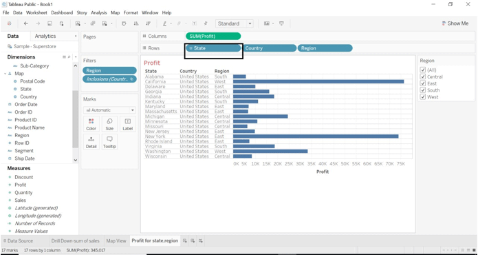Screen dimensions: 478x257
Task: Click the Show Me button
Action: pos(455,23)
